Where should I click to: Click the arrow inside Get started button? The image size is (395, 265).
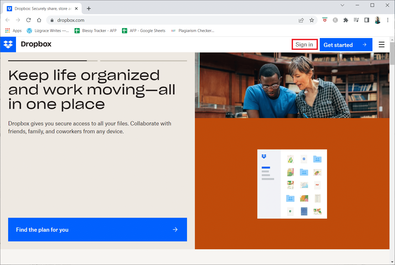[364, 45]
